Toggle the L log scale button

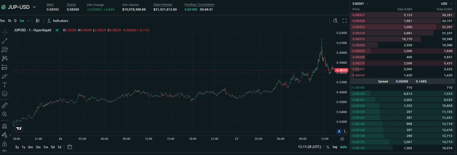click(x=345, y=132)
